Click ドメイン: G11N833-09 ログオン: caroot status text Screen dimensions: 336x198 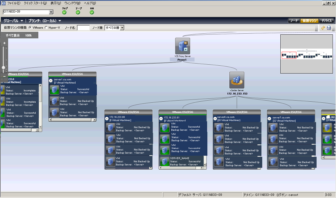tap(271, 195)
